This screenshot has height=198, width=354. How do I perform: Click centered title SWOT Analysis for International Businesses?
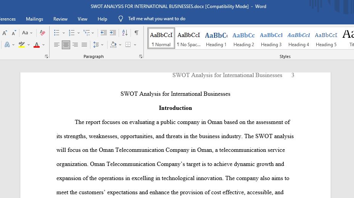pos(175,94)
